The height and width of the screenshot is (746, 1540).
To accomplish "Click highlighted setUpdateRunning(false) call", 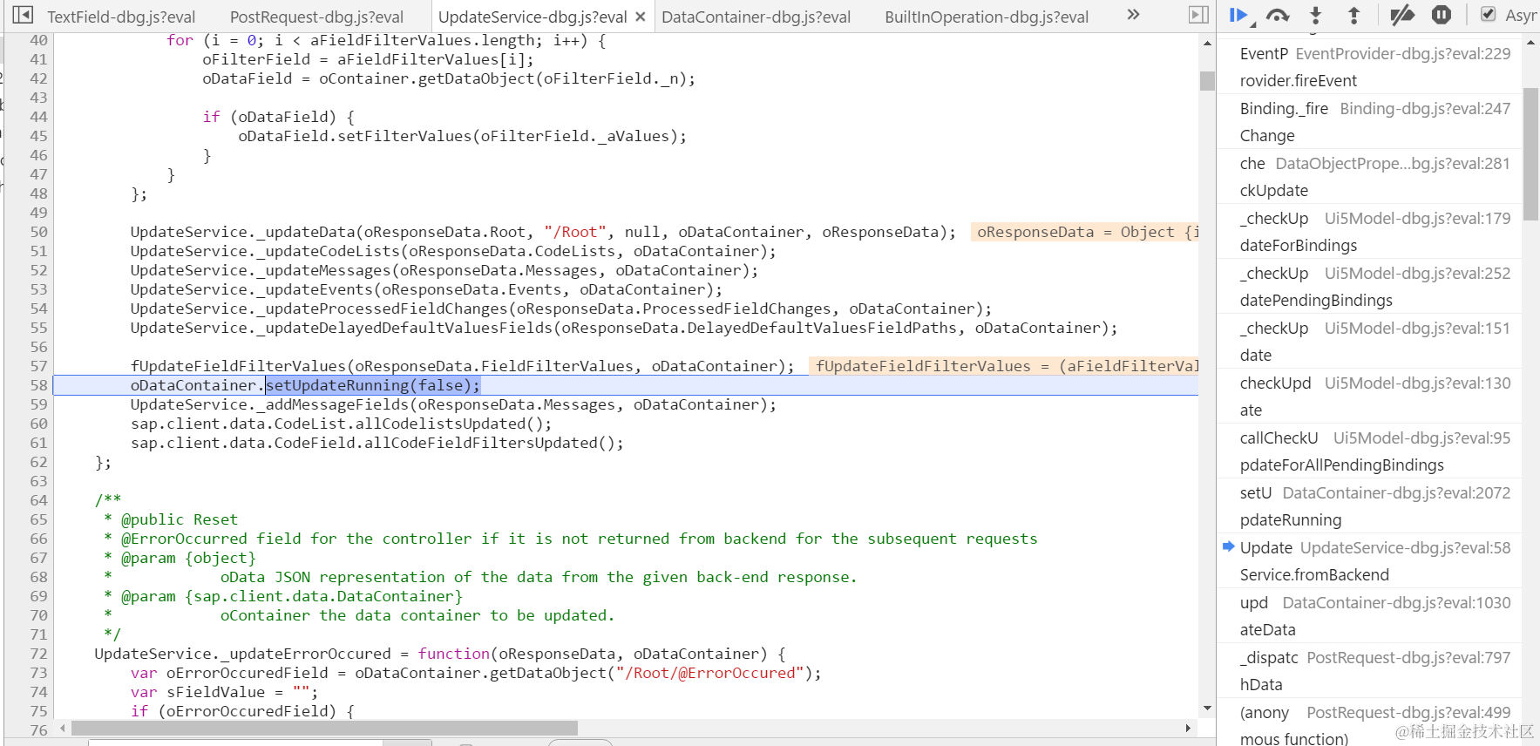I will [x=372, y=385].
